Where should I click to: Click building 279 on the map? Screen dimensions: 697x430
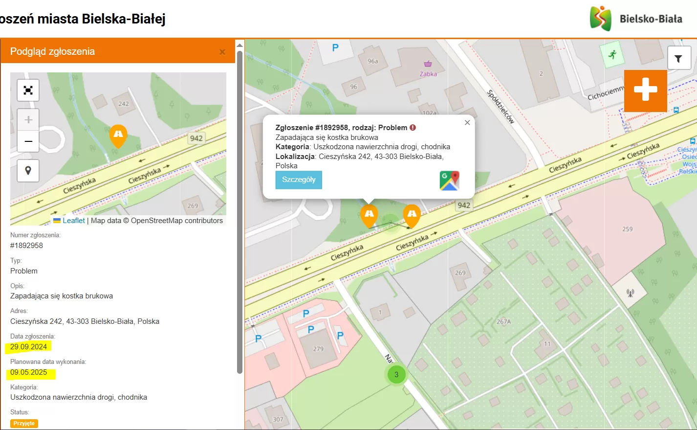click(318, 349)
